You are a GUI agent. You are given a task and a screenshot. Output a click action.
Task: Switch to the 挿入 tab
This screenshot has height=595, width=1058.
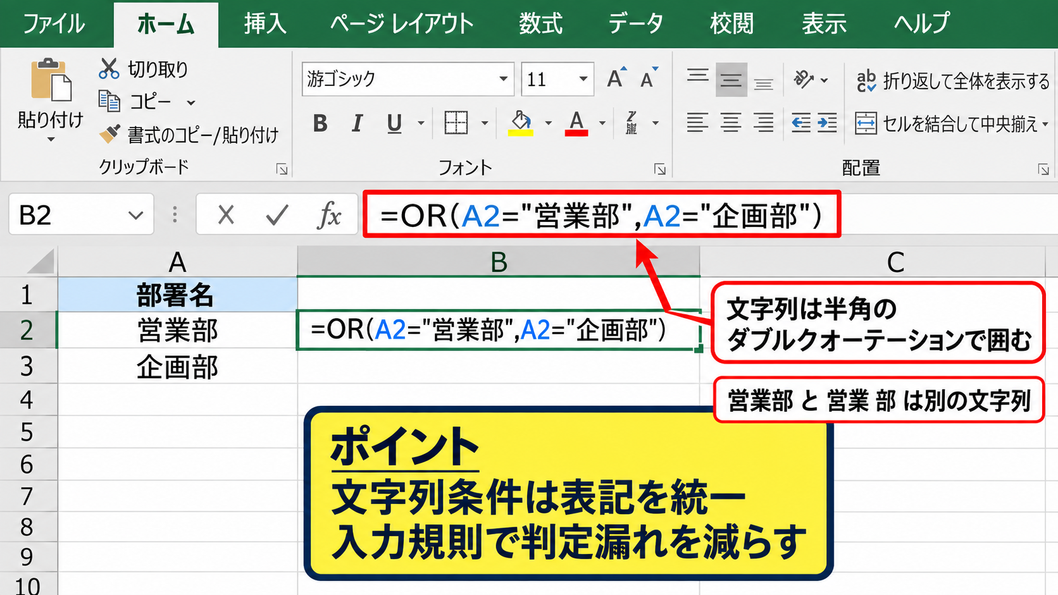coord(265,24)
